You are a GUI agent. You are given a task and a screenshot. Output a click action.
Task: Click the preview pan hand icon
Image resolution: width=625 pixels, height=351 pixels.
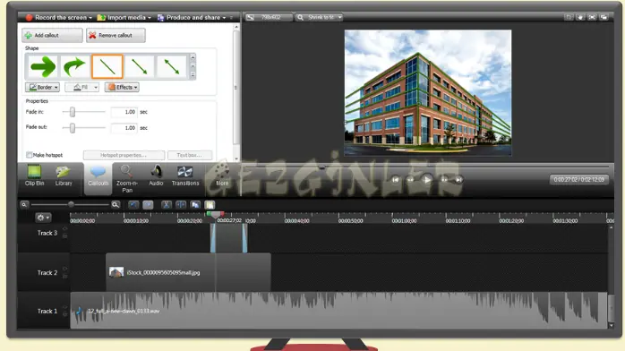pos(580,17)
